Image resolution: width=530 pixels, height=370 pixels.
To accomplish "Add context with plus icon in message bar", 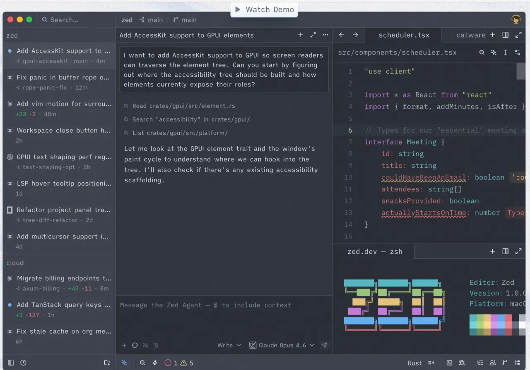I will [124, 345].
